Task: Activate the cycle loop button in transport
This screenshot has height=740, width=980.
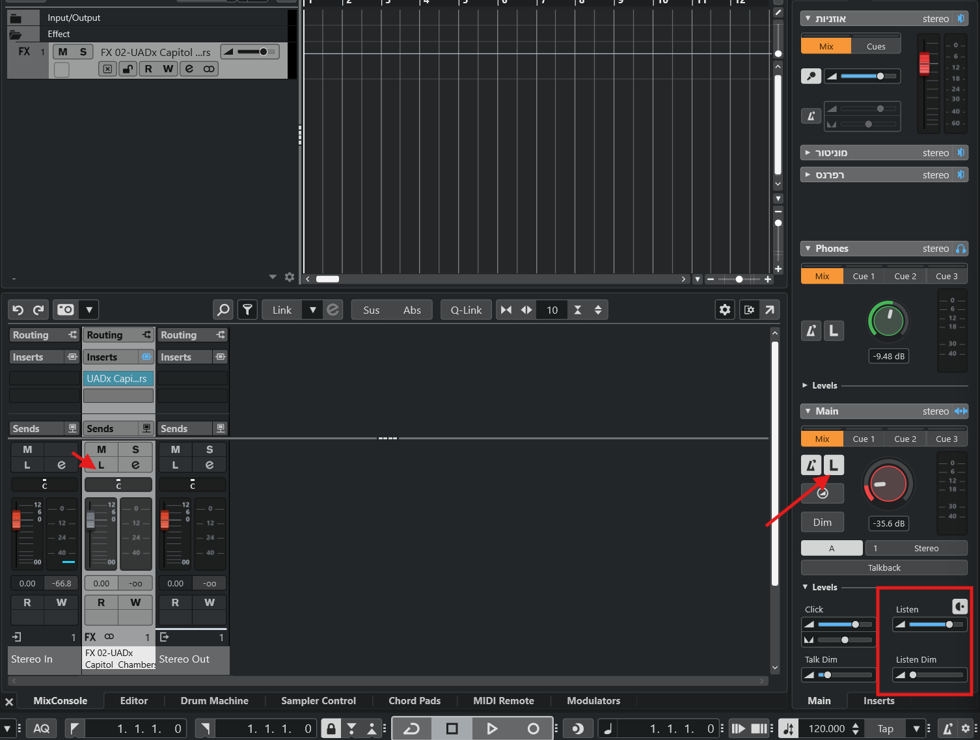Action: point(412,728)
